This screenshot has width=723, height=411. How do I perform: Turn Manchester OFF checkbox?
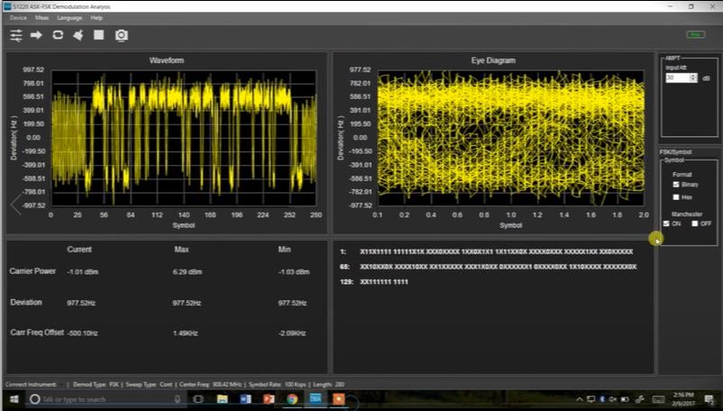coord(694,224)
